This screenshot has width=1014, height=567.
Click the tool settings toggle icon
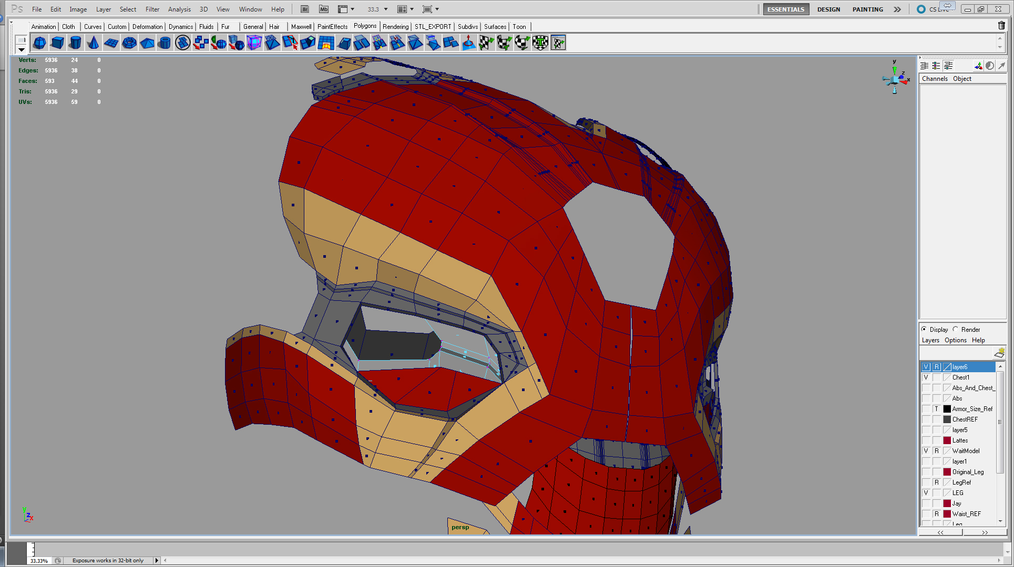pos(936,66)
